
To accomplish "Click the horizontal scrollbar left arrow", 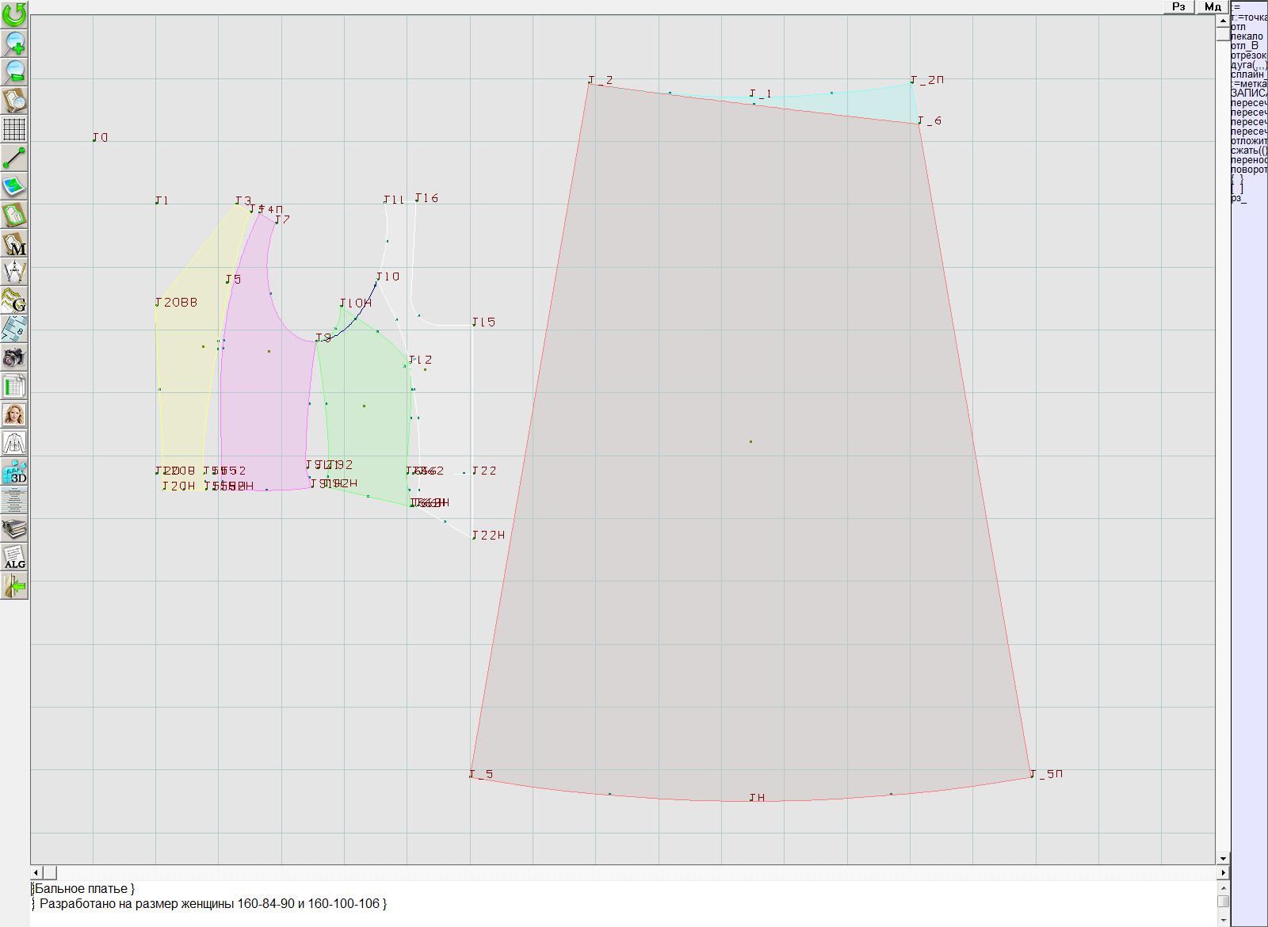I will click(x=36, y=872).
